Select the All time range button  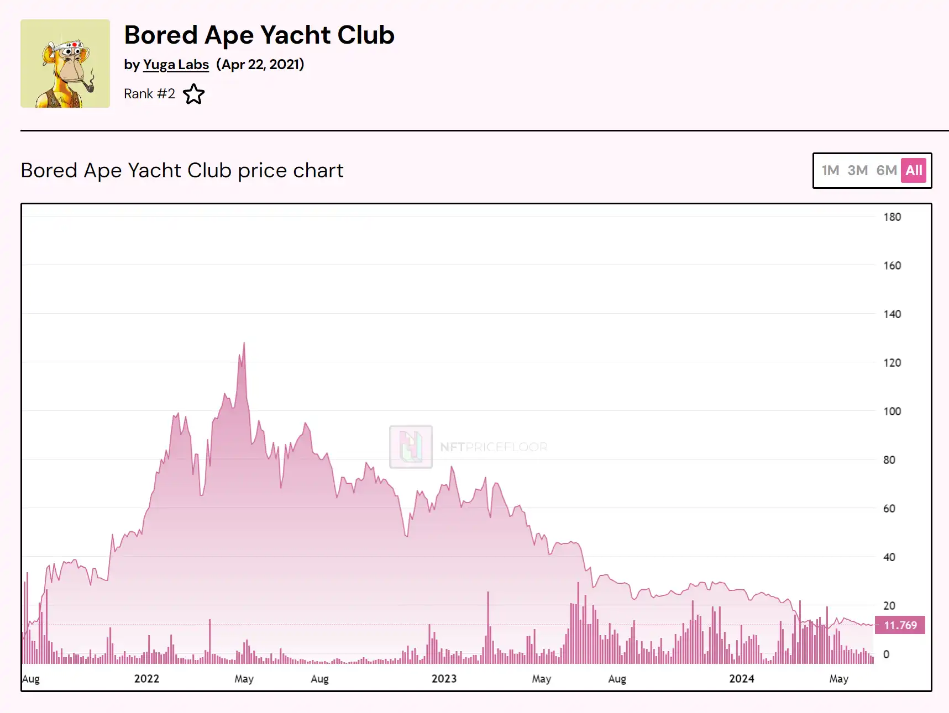click(x=914, y=170)
